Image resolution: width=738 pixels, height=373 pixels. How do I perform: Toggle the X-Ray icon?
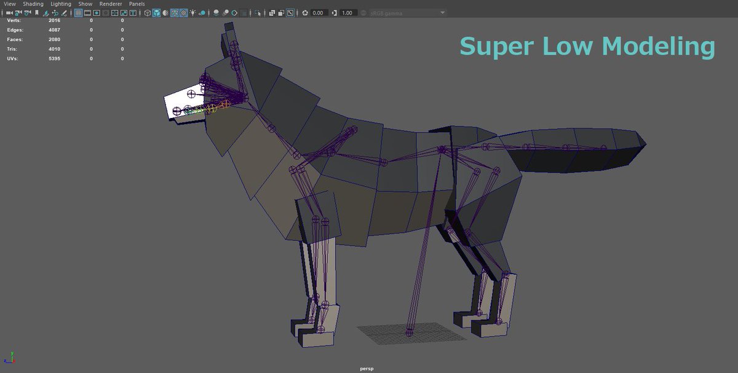pos(272,13)
